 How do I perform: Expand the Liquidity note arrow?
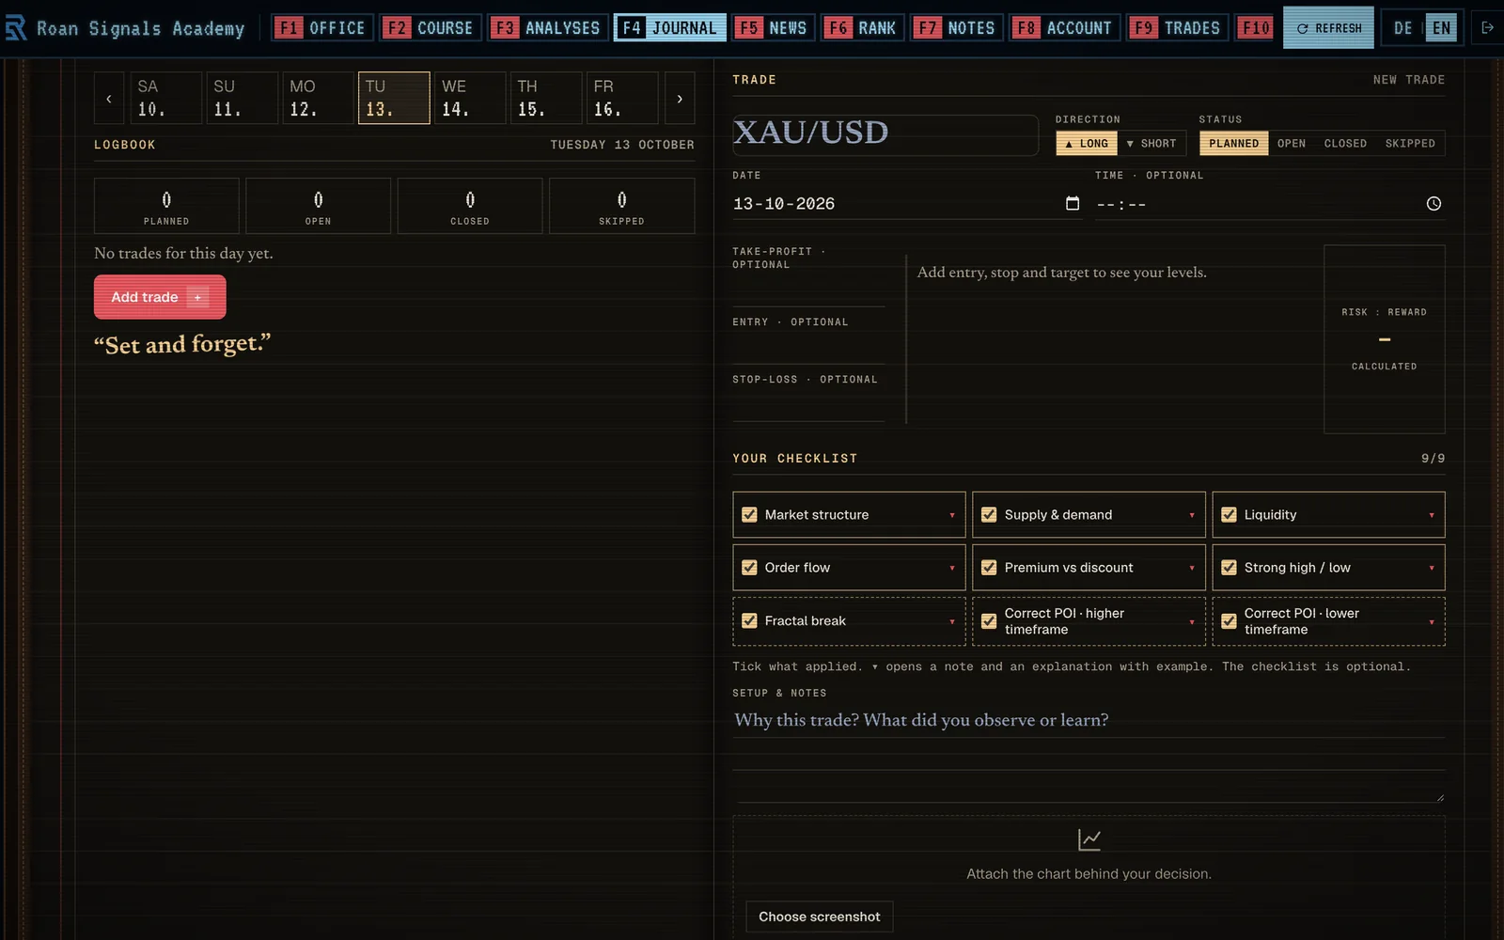click(x=1431, y=515)
